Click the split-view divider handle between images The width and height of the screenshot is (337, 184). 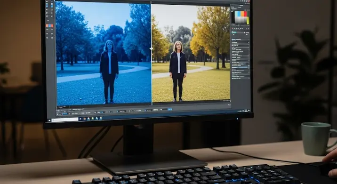point(151,48)
